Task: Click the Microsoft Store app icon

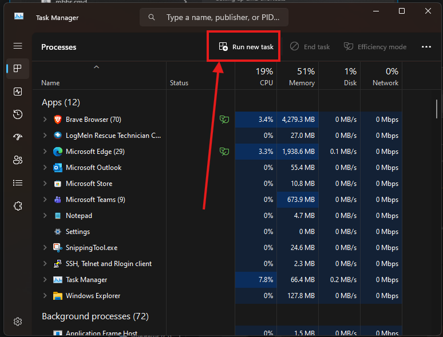Action: coord(58,184)
